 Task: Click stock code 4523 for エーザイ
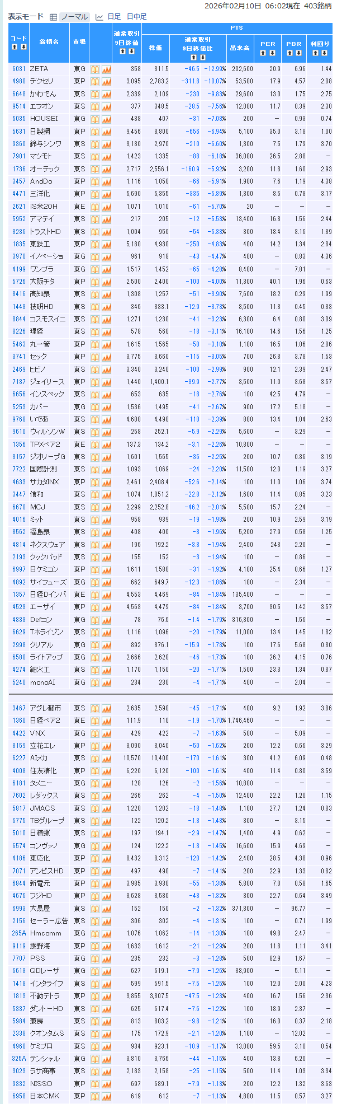point(18,607)
